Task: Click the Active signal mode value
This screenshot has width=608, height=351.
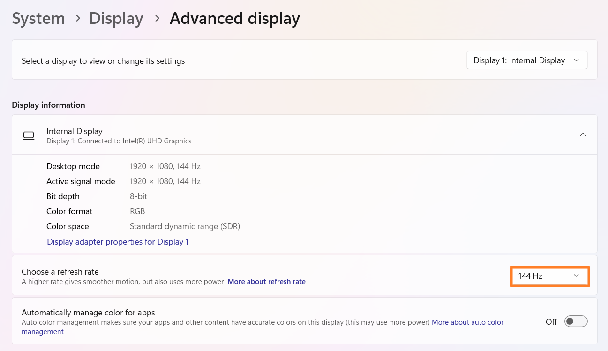Action: 165,181
